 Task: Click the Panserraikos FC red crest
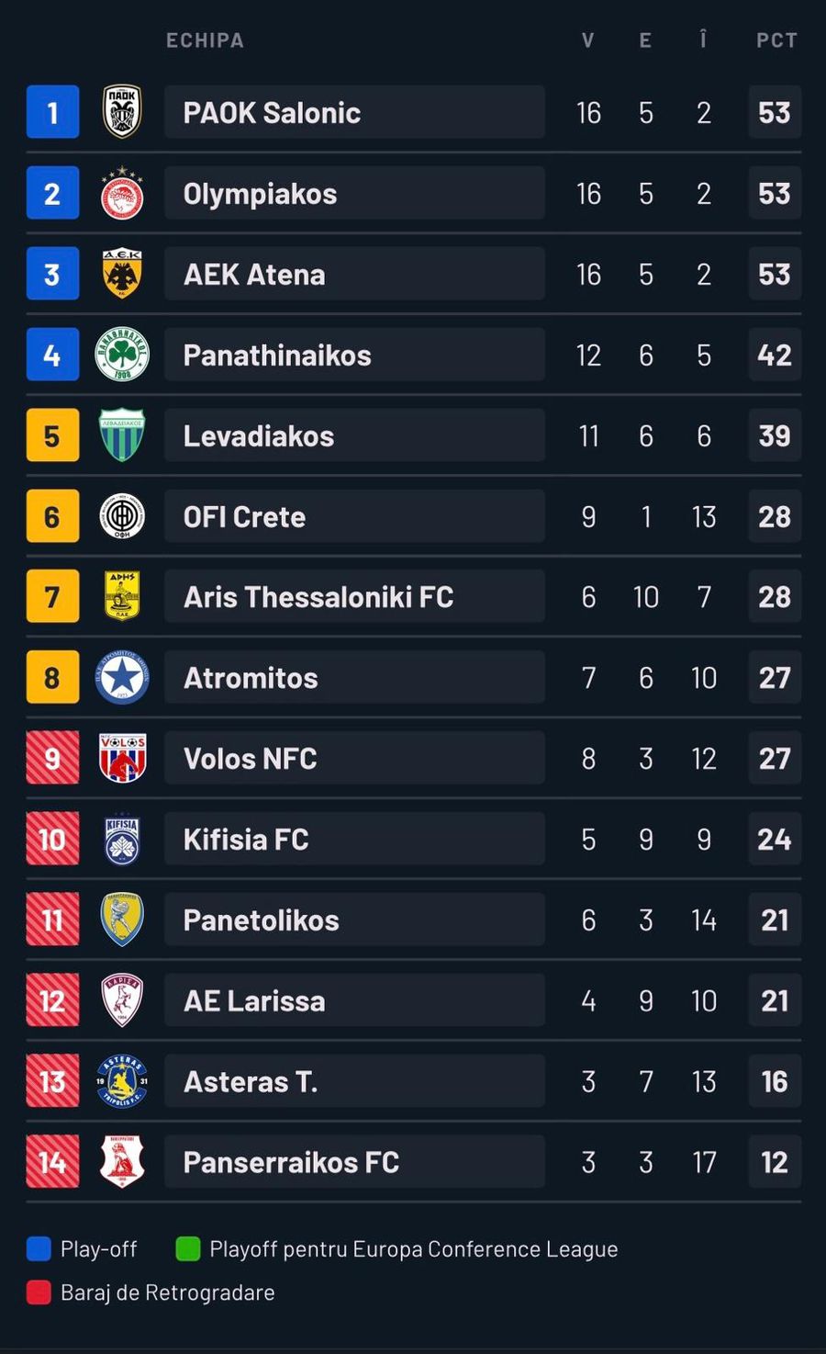pos(122,1162)
